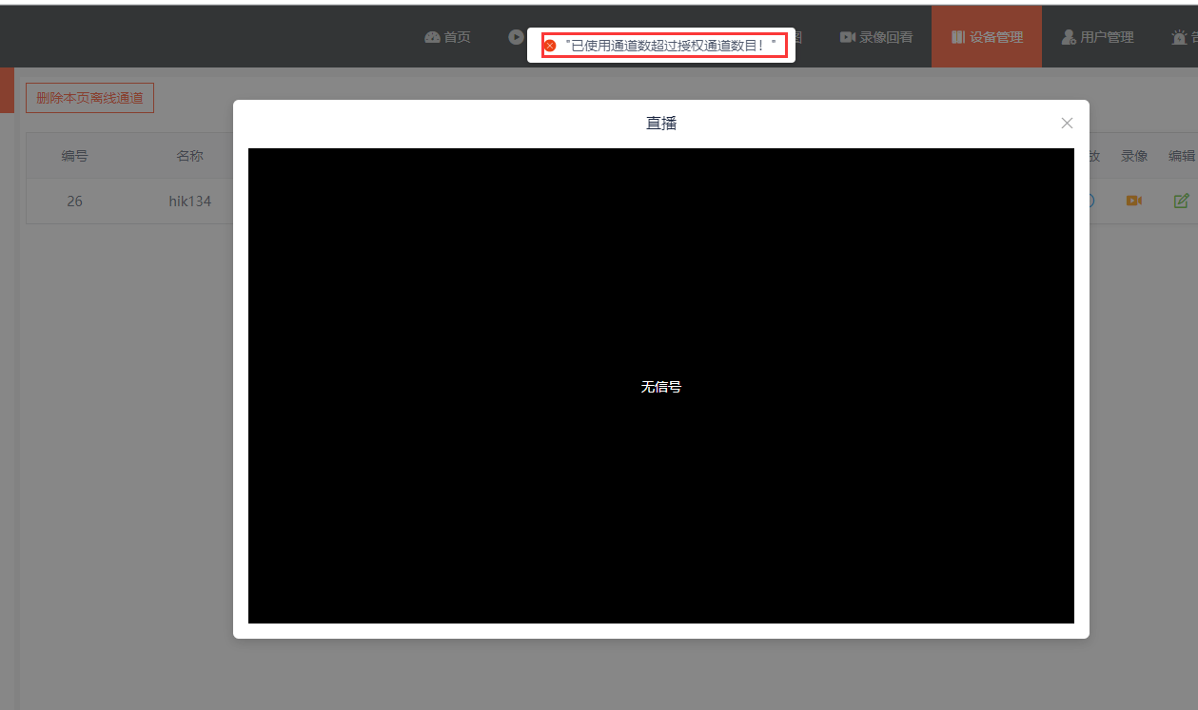Screen dimensions: 1198x710
Task: Click the 直播 dialog title
Action: pos(661,123)
